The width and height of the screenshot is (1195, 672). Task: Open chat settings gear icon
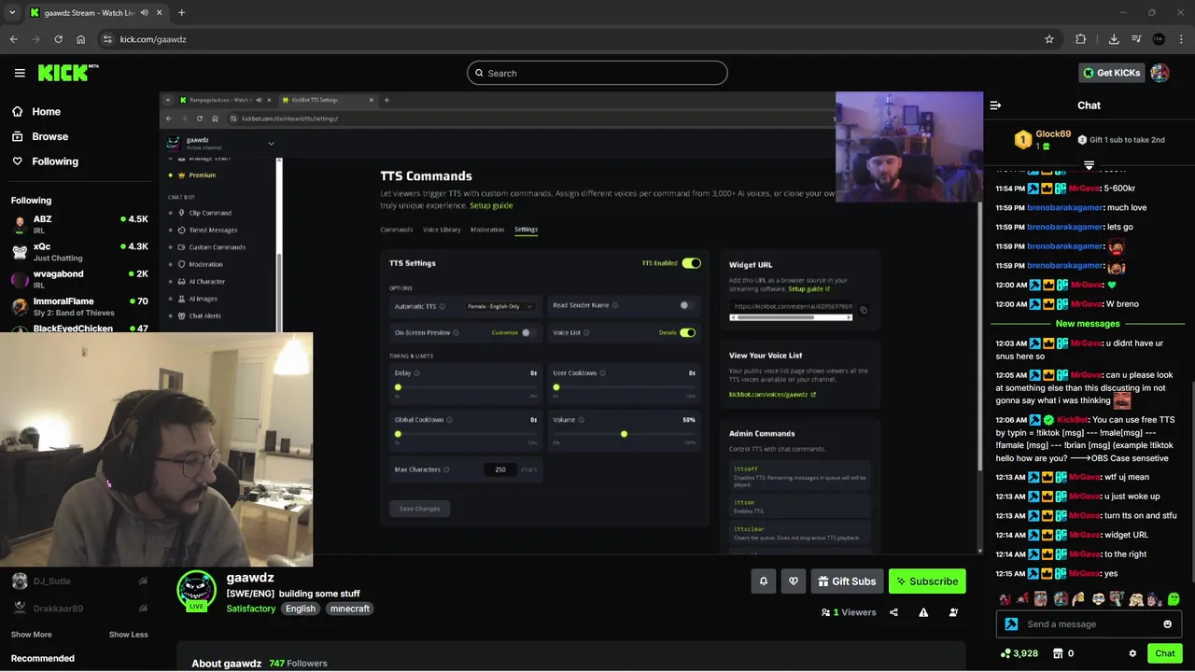click(1132, 653)
